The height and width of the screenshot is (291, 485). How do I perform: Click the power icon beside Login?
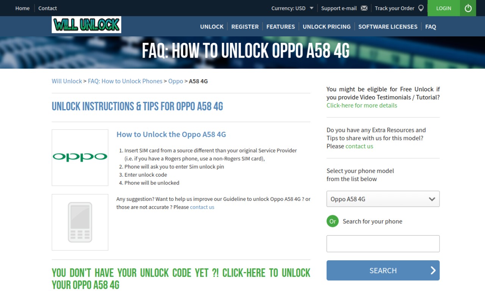point(468,8)
